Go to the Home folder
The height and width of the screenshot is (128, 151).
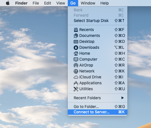(x=98, y=53)
